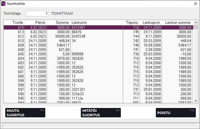
Task: Click the Laskupvm column header
Action: tap(151, 22)
